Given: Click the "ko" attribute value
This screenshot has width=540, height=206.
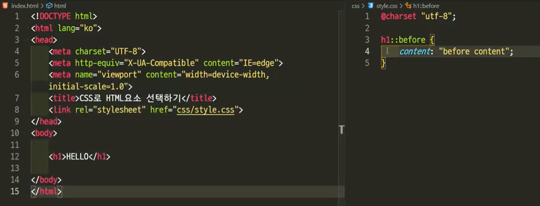Looking at the screenshot, I should [x=88, y=28].
